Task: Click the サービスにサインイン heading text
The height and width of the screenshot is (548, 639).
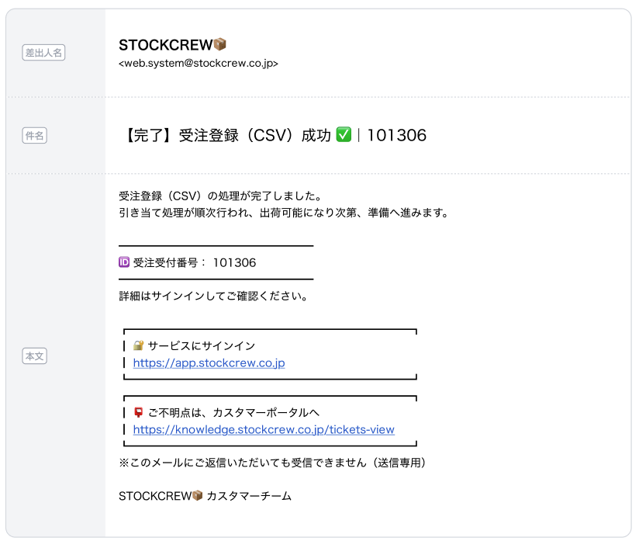Action: click(x=202, y=345)
